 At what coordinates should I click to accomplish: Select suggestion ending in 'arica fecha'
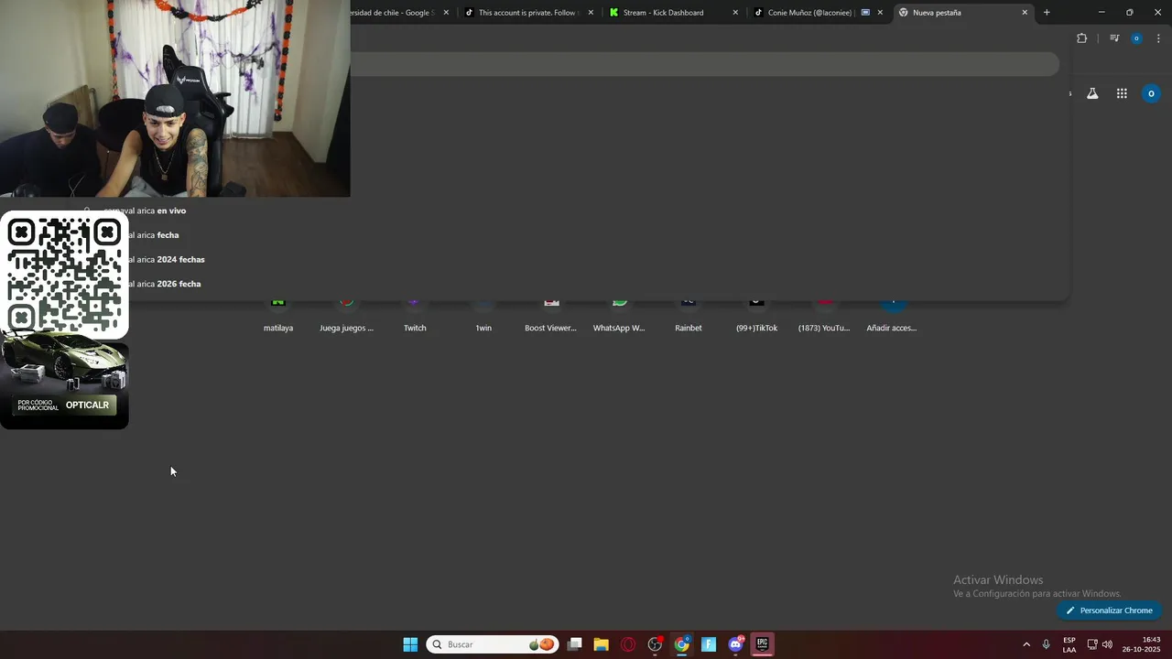[x=153, y=235]
